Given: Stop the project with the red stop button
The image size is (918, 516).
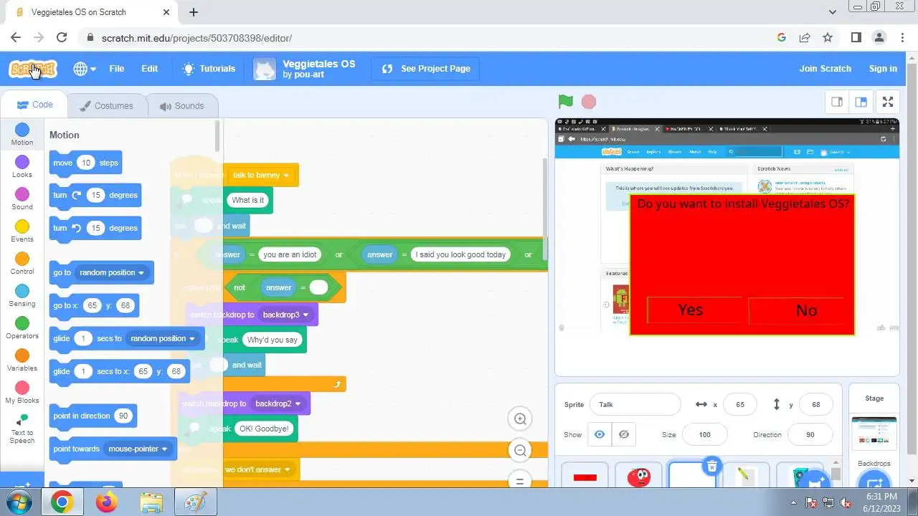Looking at the screenshot, I should 589,102.
